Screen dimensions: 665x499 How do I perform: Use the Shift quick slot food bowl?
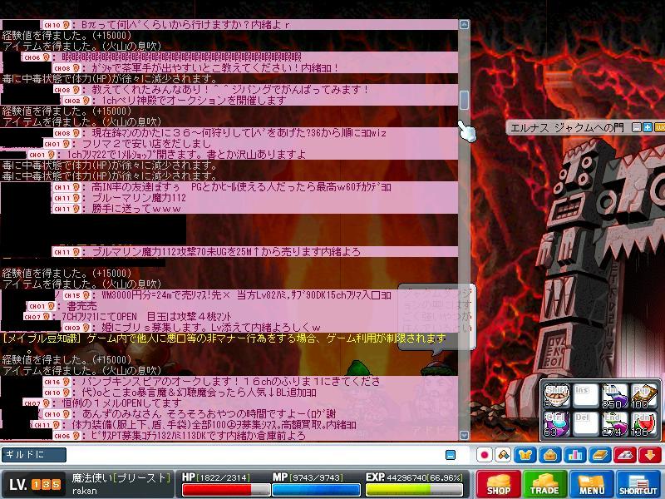pyautogui.click(x=556, y=396)
